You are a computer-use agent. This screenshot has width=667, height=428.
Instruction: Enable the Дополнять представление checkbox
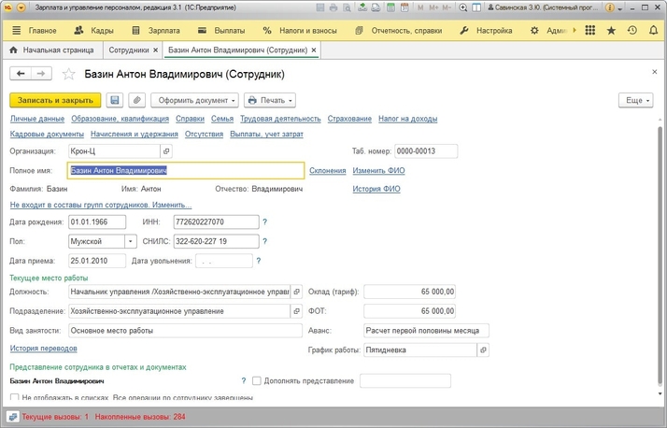pos(257,381)
